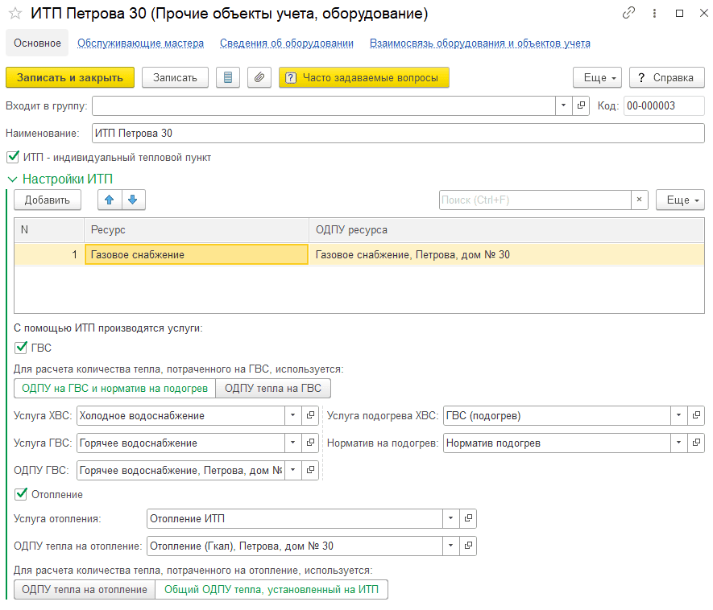Add this form to favorites with star icon
Viewport: 713px width, 610px height.
15,14
